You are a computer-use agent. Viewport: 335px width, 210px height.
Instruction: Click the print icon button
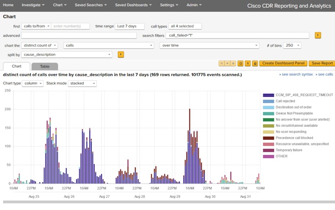[254, 63]
